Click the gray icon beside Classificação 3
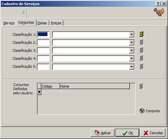Screen dimensions: 168x139 point(142,50)
